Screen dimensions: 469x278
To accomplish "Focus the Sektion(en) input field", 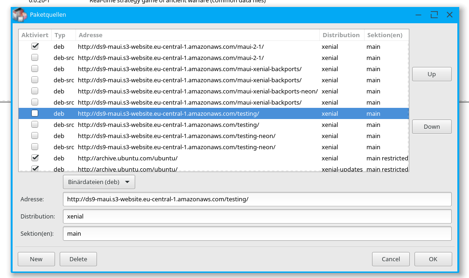I will click(257, 233).
